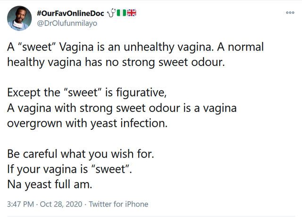Click the word 'figurative' in the tweet
Image resolution: width=302 pixels, height=217 pixels.
[142, 93]
